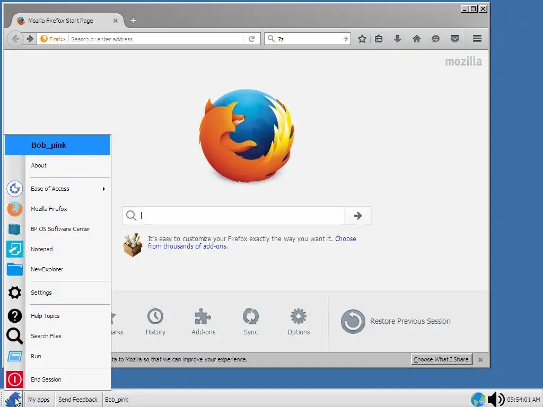Click the clock showing 09:54:01 AM
This screenshot has height=407, width=543.
(523, 400)
